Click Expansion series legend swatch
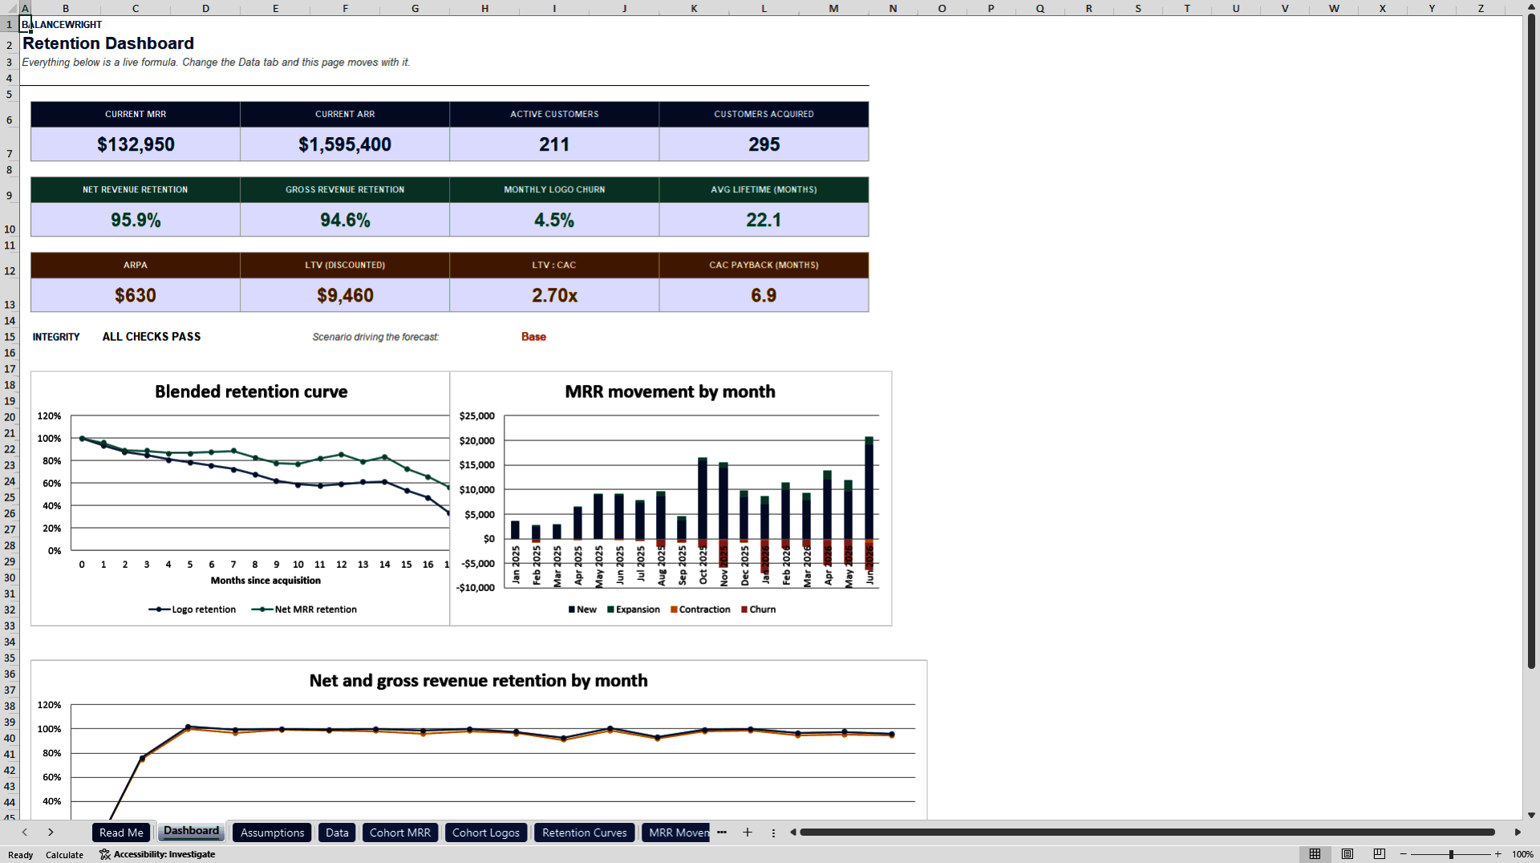This screenshot has height=863, width=1540. [610, 610]
